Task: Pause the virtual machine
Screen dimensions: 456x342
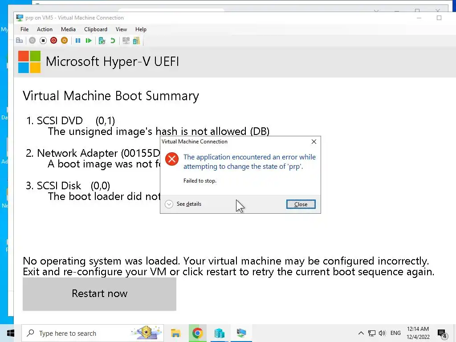Action: tap(77, 41)
